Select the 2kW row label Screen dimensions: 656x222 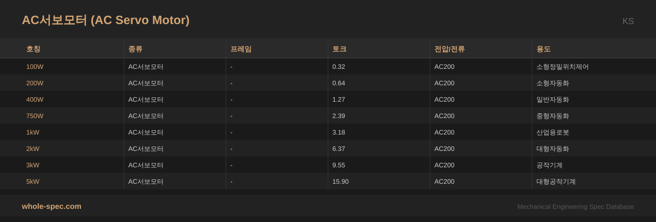click(33, 149)
